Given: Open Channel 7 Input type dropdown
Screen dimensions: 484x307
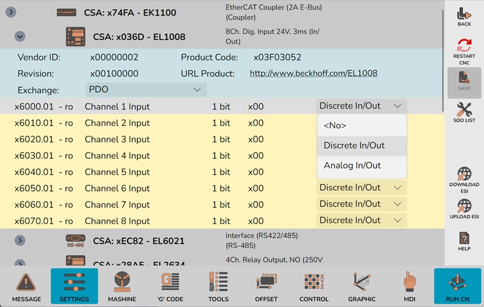Looking at the screenshot, I should click(x=361, y=204).
